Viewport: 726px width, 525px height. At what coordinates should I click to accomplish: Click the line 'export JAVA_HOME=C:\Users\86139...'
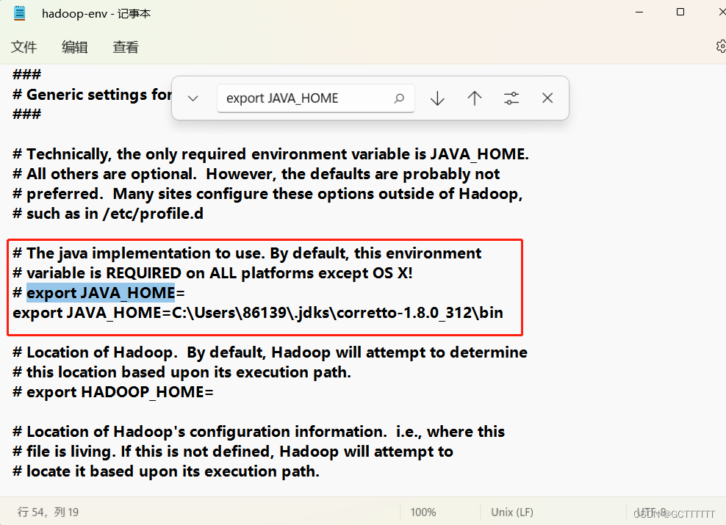point(258,313)
